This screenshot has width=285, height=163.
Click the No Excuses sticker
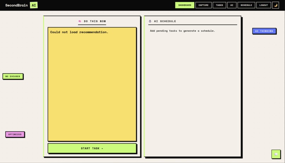coord(13,76)
